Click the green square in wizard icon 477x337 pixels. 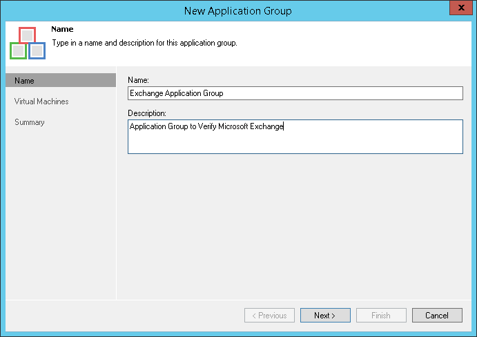tap(18, 51)
